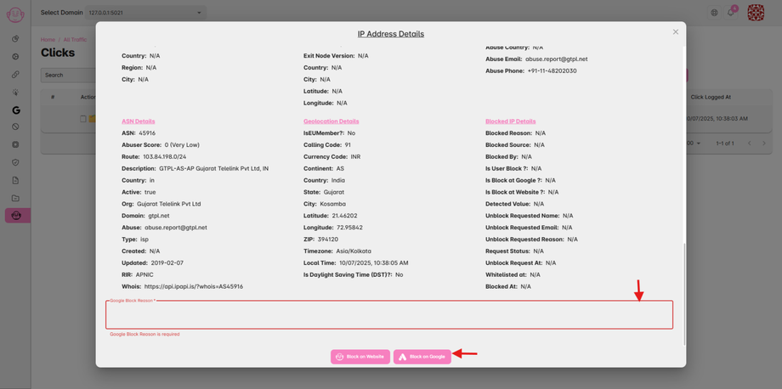Image resolution: width=782 pixels, height=389 pixels.
Task: Click the Blocked IP Details heading link
Action: click(511, 121)
